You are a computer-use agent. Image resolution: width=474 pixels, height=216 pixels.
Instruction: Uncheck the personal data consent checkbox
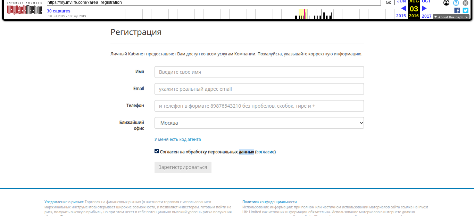(157, 151)
